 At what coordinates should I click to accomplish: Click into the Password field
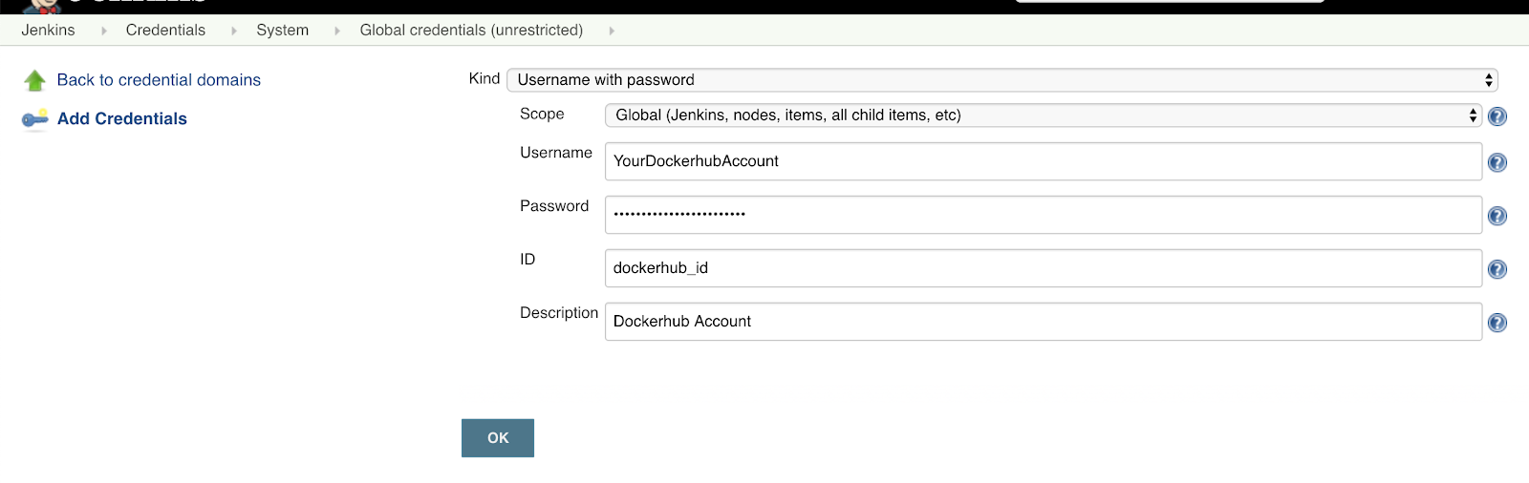[x=1043, y=215]
